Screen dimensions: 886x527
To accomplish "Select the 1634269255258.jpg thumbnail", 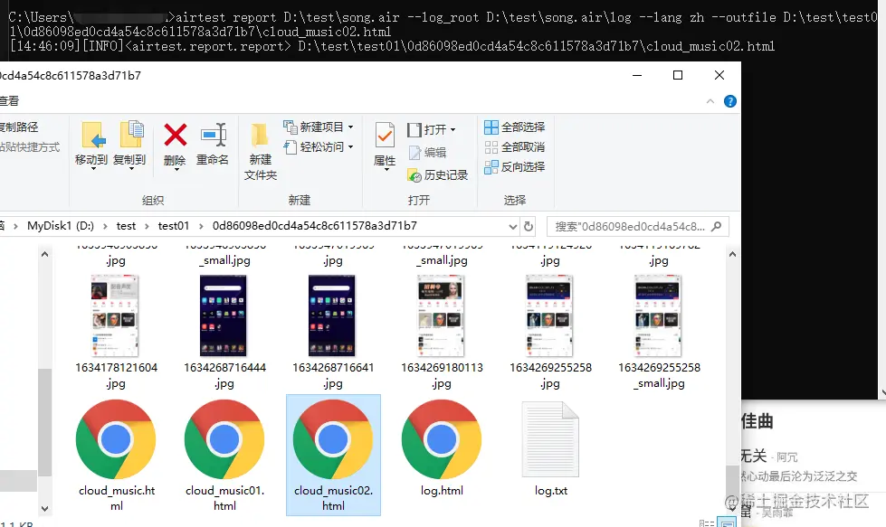I will click(x=550, y=315).
